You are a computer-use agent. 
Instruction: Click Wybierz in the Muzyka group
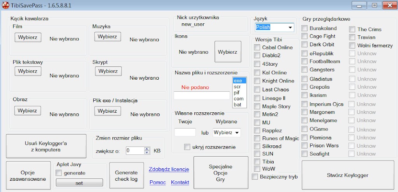pyautogui.click(x=107, y=37)
